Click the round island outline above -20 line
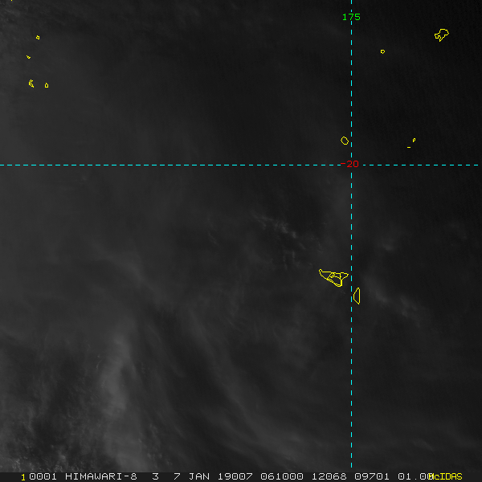The image size is (482, 482). (345, 141)
